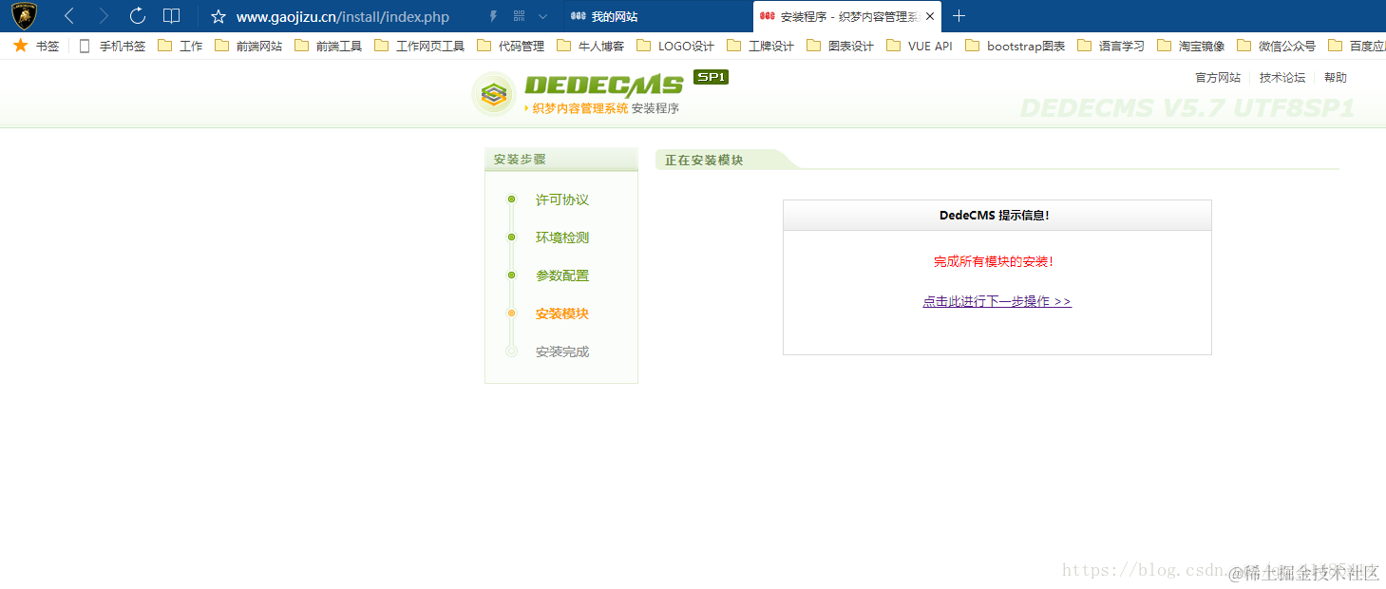Open the 微信公众号 bookmark folder

(x=1277, y=46)
